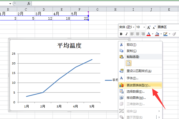This screenshot has width=179, height=119.
Task: Click the 4月 axis label in chart
Action: [75, 106]
